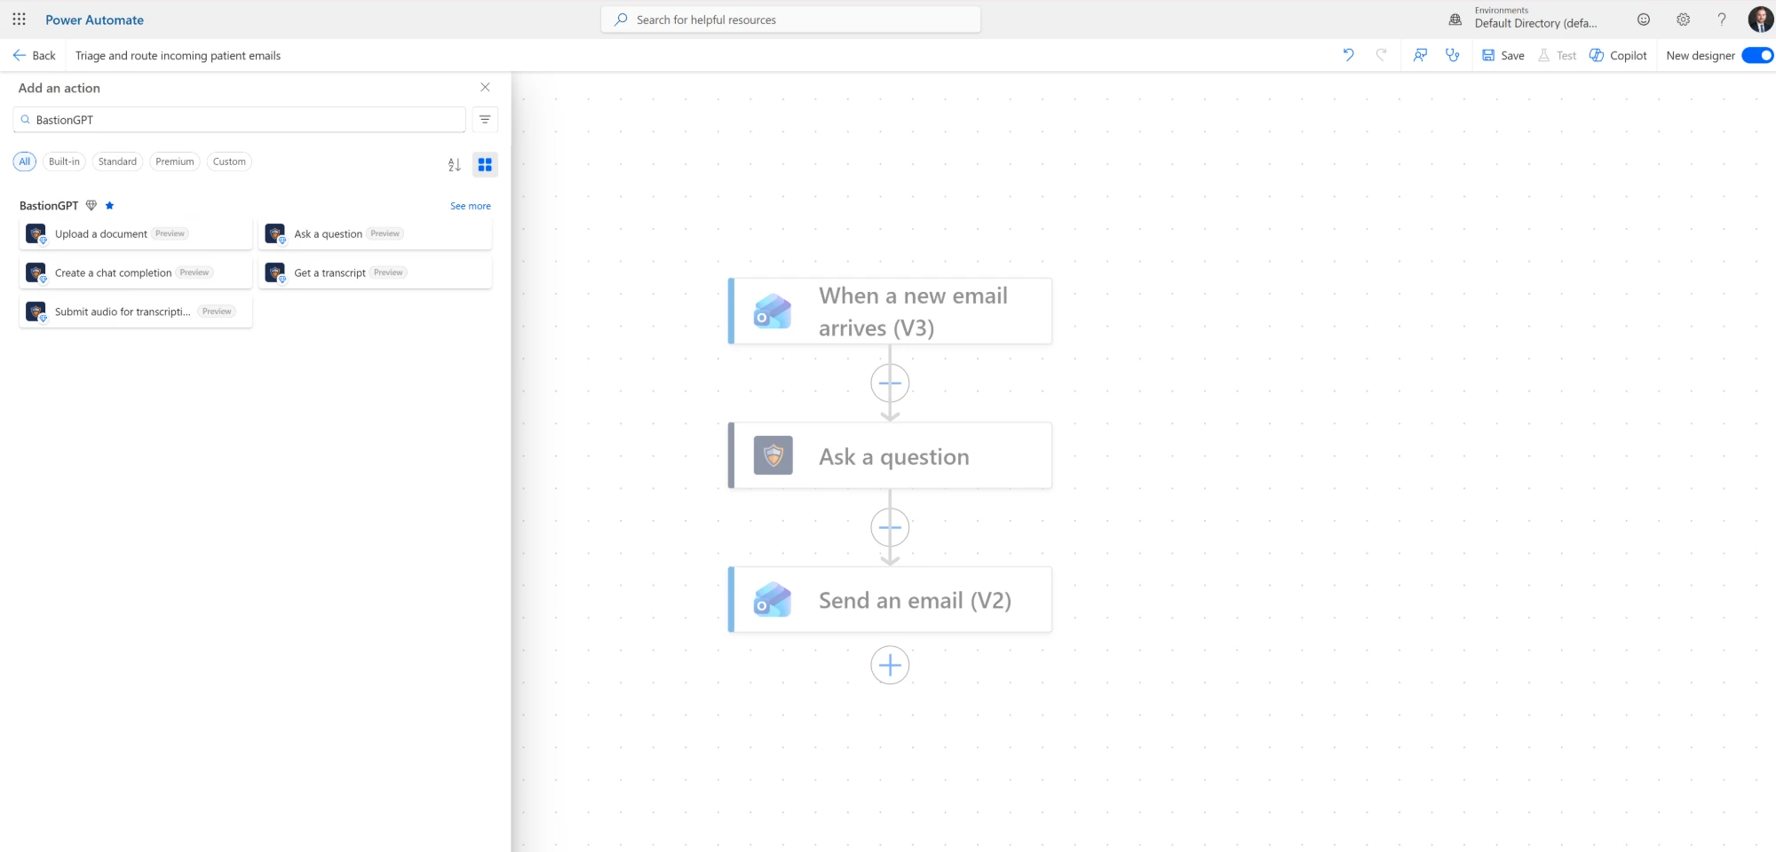Add a new step at the flow end
1776x852 pixels.
click(890, 665)
